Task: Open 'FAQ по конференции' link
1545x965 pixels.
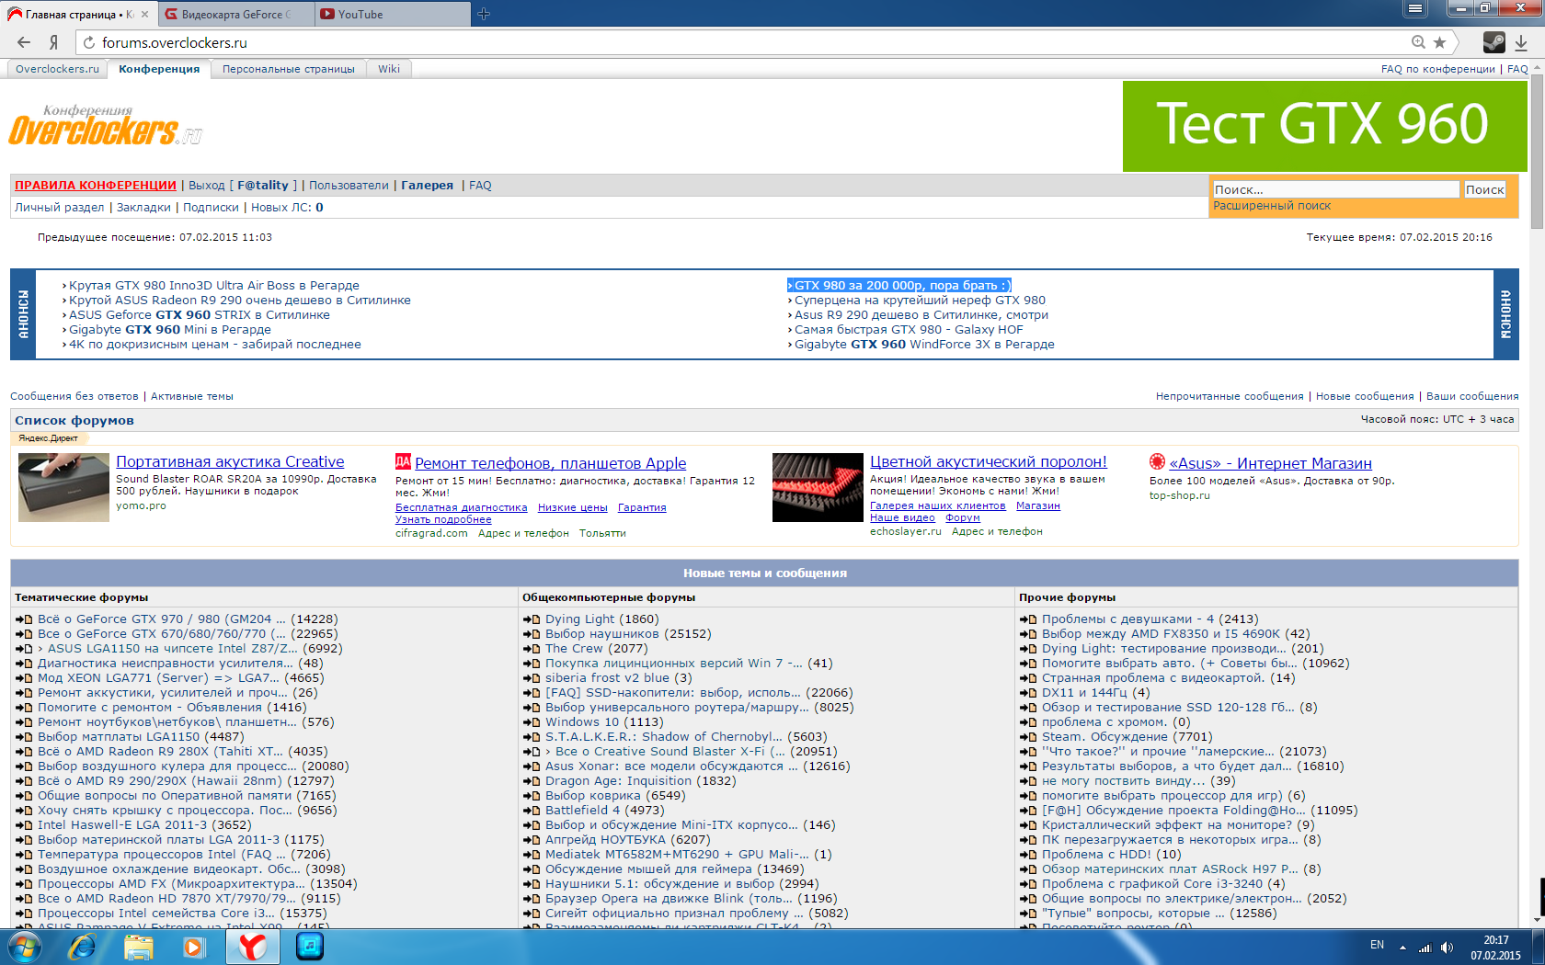Action: pyautogui.click(x=1438, y=69)
